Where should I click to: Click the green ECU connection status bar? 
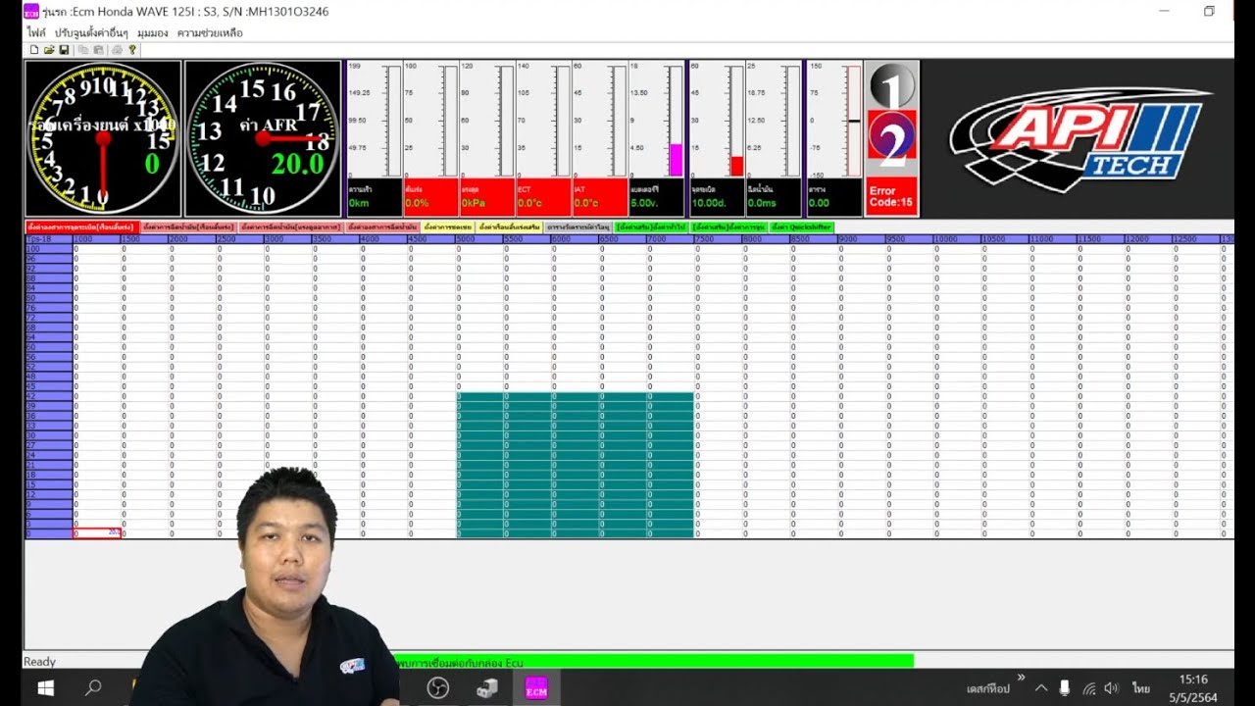(653, 662)
